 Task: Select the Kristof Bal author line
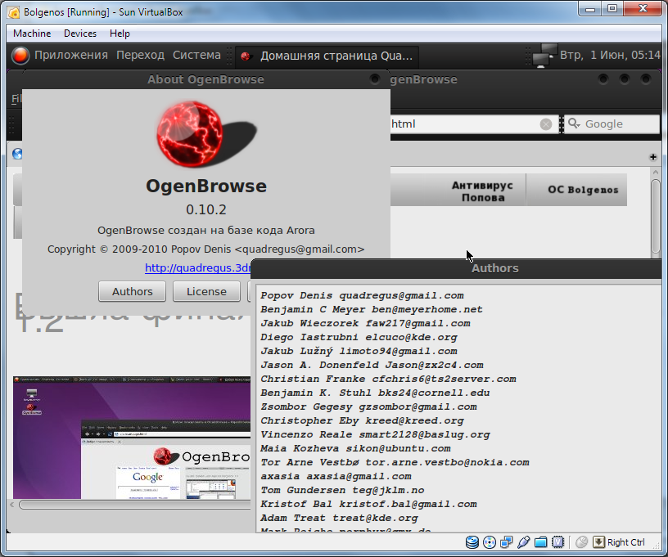368,504
